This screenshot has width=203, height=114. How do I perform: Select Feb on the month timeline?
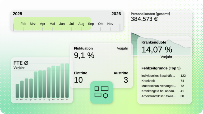point(23,24)
